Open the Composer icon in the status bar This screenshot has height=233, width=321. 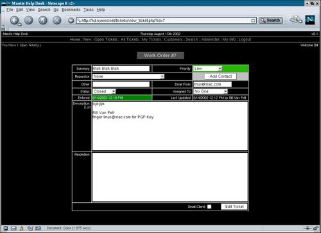pos(30,229)
